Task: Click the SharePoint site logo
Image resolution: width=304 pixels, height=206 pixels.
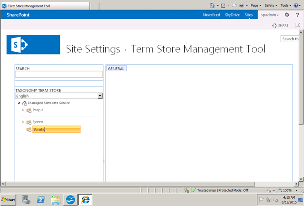Action: [x=33, y=45]
